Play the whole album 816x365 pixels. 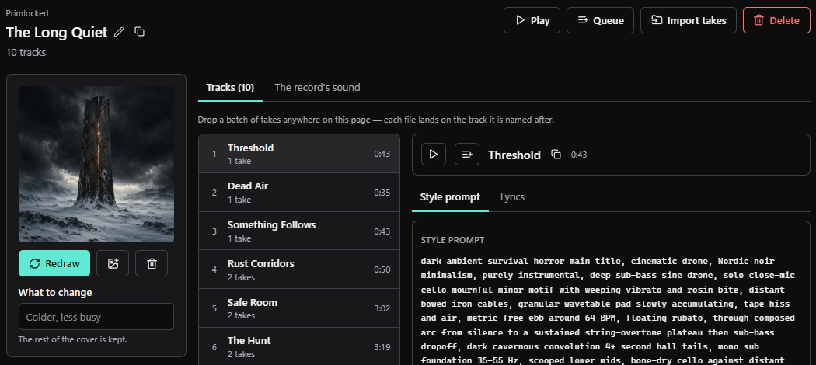point(532,20)
